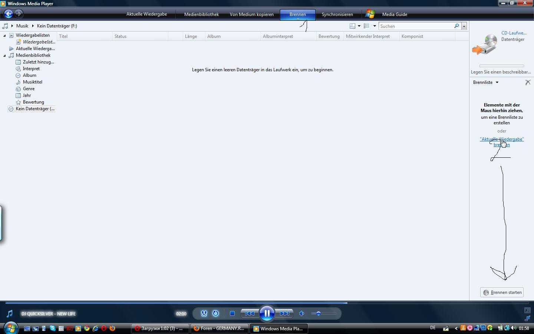Screen dimensions: 534x334
Task: Click the CD-Laufwe... drive link
Action: [514, 33]
